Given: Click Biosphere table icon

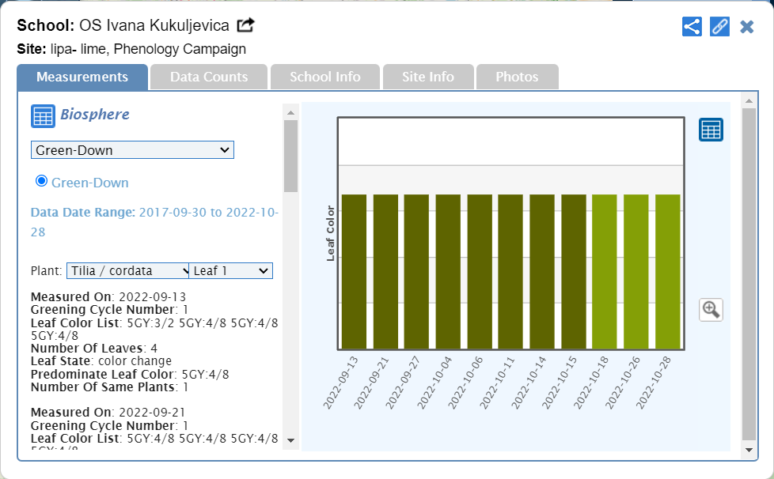Looking at the screenshot, I should pos(43,115).
